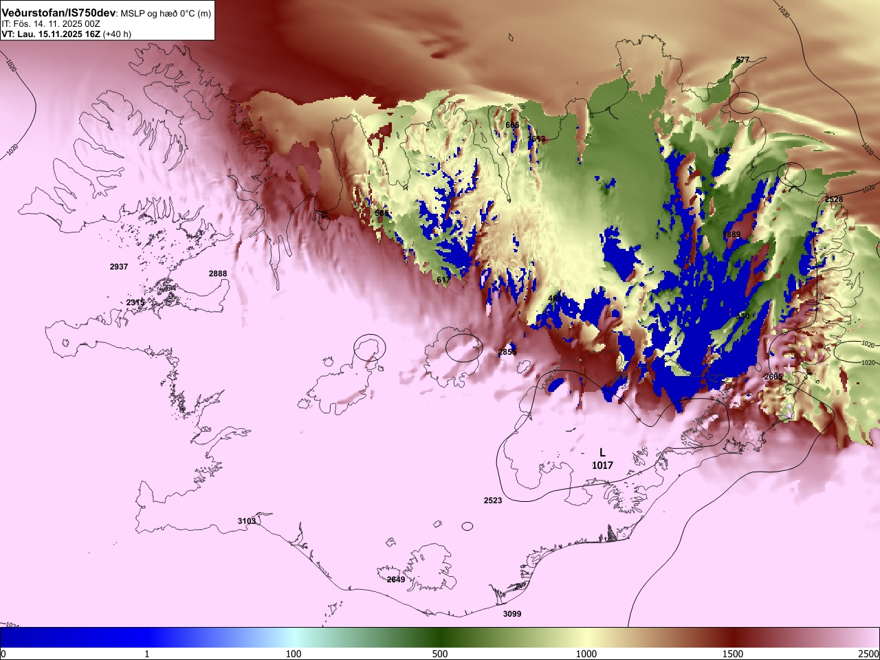Click the 2523 height value
Viewport: 880px width, 660px height.
point(493,500)
